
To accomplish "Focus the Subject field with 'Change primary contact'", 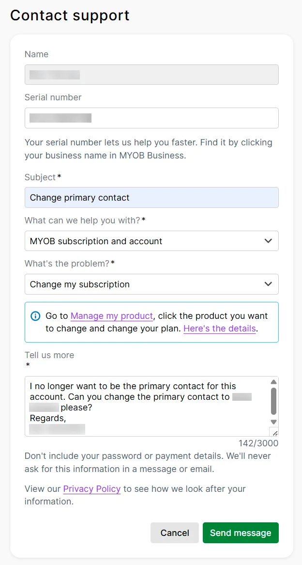I will pyautogui.click(x=151, y=198).
